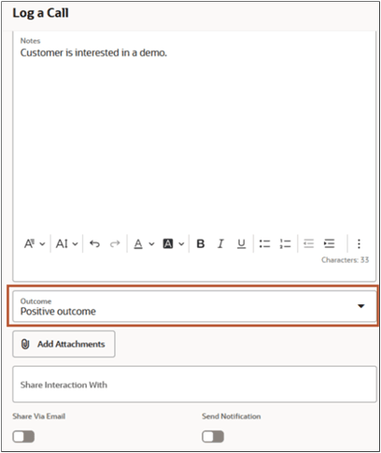The image size is (381, 453).
Task: Click the text color icon
Action: click(x=138, y=243)
